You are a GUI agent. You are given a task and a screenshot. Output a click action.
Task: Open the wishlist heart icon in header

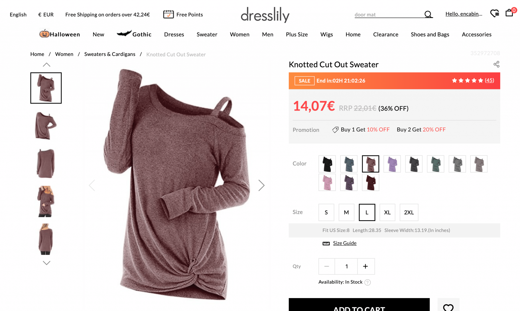click(494, 13)
